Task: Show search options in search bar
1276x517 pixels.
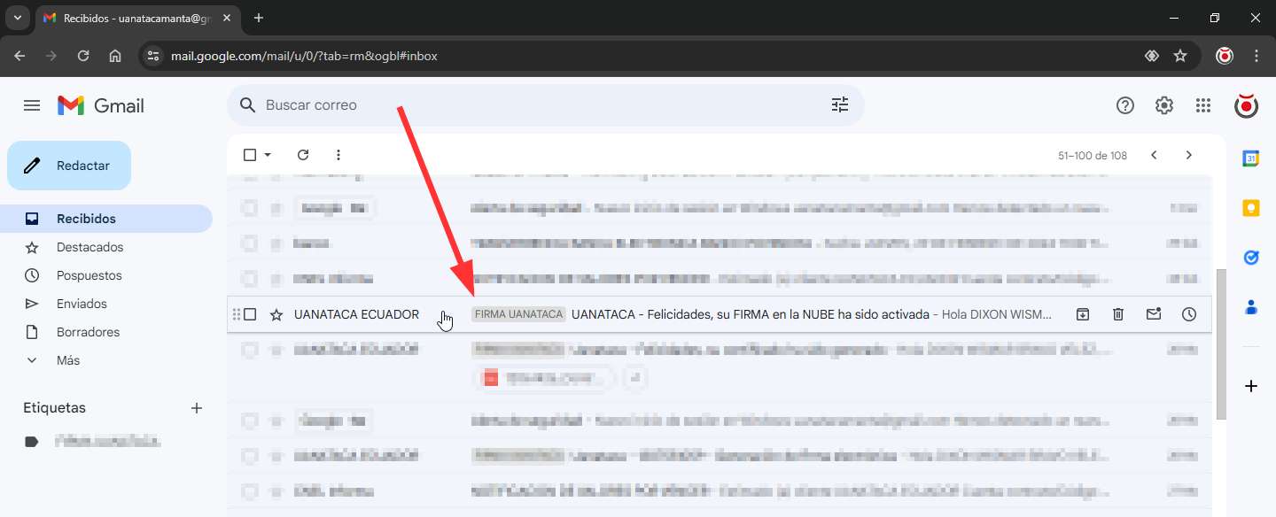Action: click(x=839, y=105)
